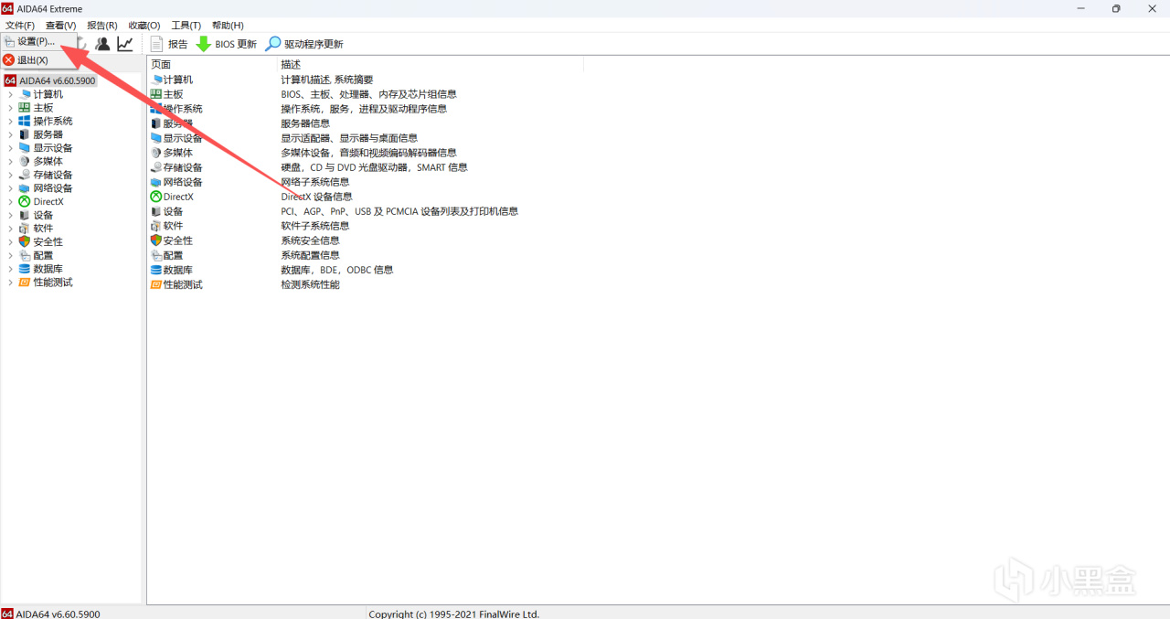Expand the 数据库 tree node
1170x619 pixels.
point(11,269)
